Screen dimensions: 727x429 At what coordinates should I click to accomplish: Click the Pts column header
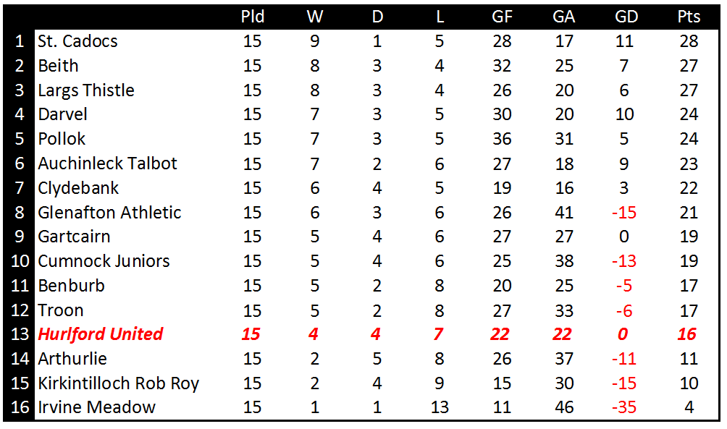pyautogui.click(x=689, y=17)
